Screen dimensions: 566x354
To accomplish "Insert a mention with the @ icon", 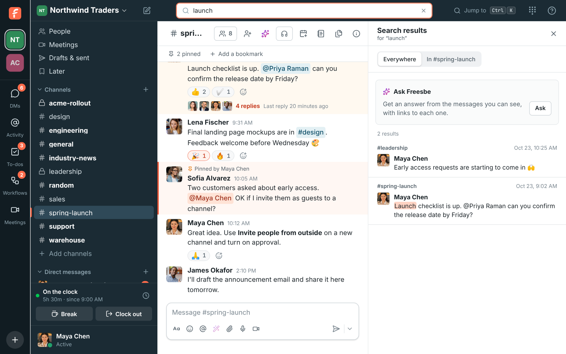I will point(203,329).
